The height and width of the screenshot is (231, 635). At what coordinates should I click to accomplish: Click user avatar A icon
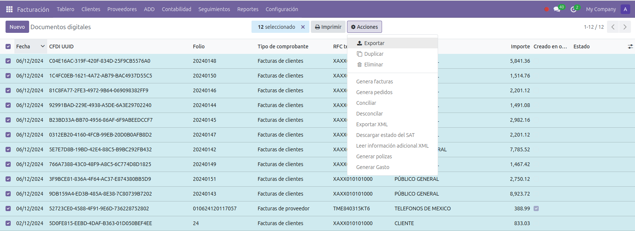click(x=625, y=9)
